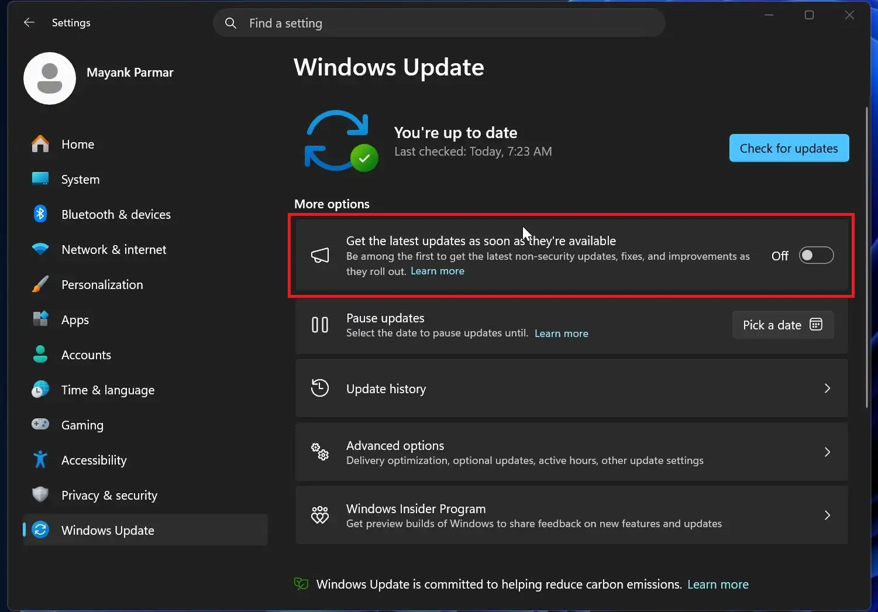Click the Privacy & security shield icon
This screenshot has width=878, height=612.
40,494
